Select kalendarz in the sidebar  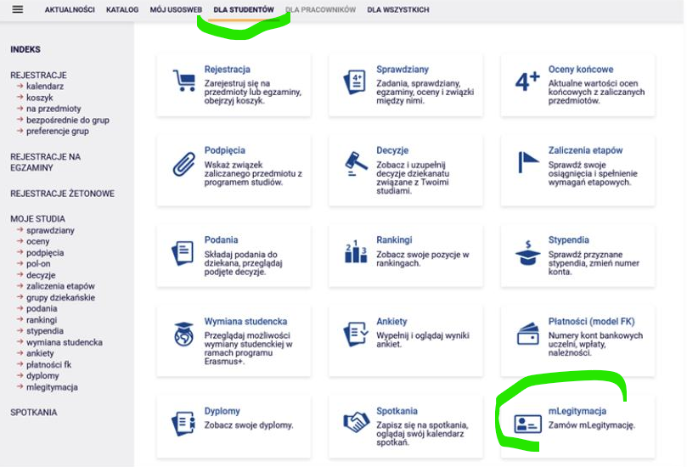[44, 87]
